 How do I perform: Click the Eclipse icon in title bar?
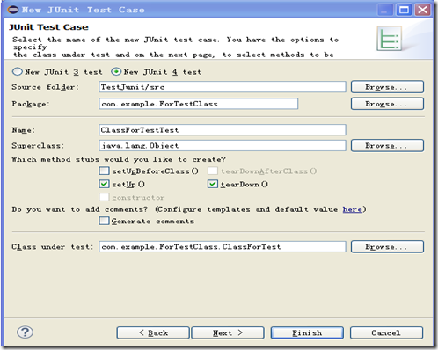pyautogui.click(x=13, y=10)
